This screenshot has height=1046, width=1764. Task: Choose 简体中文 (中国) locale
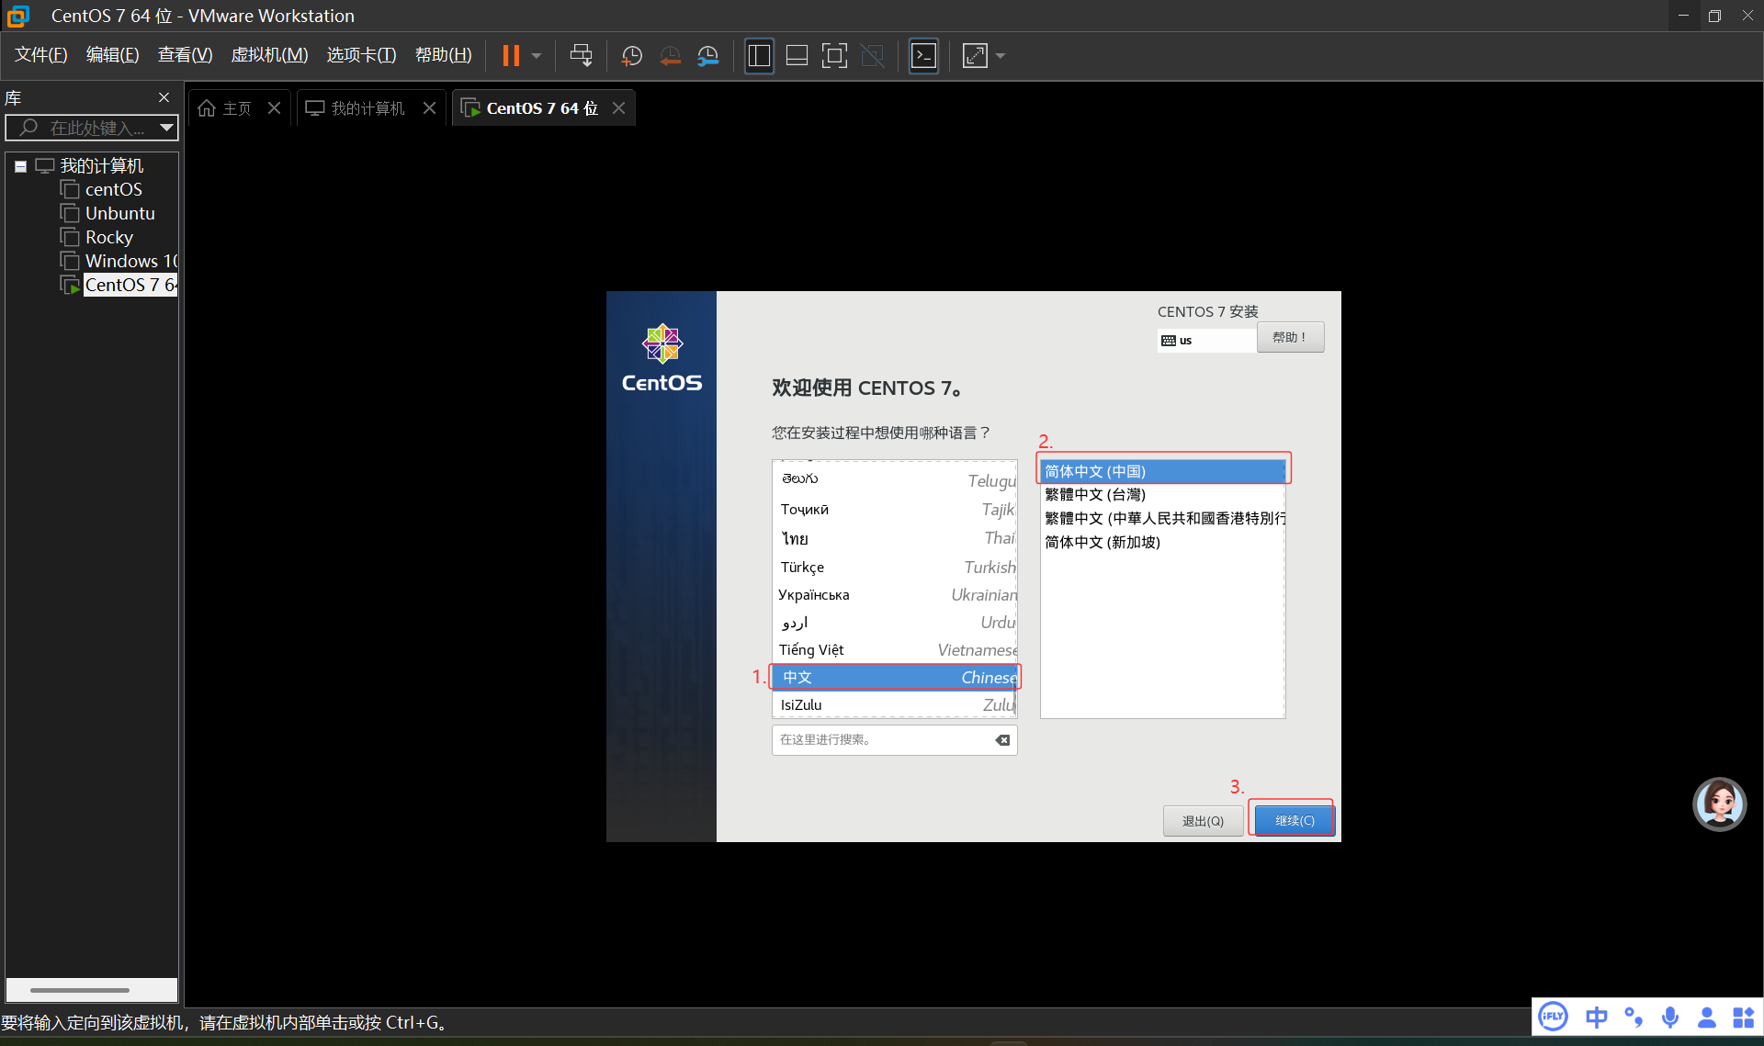click(x=1163, y=471)
